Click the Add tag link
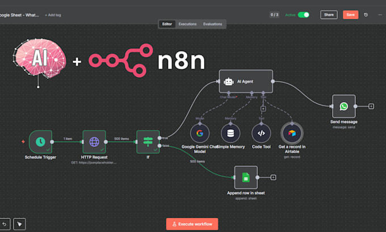The width and height of the screenshot is (386, 232). (53, 15)
